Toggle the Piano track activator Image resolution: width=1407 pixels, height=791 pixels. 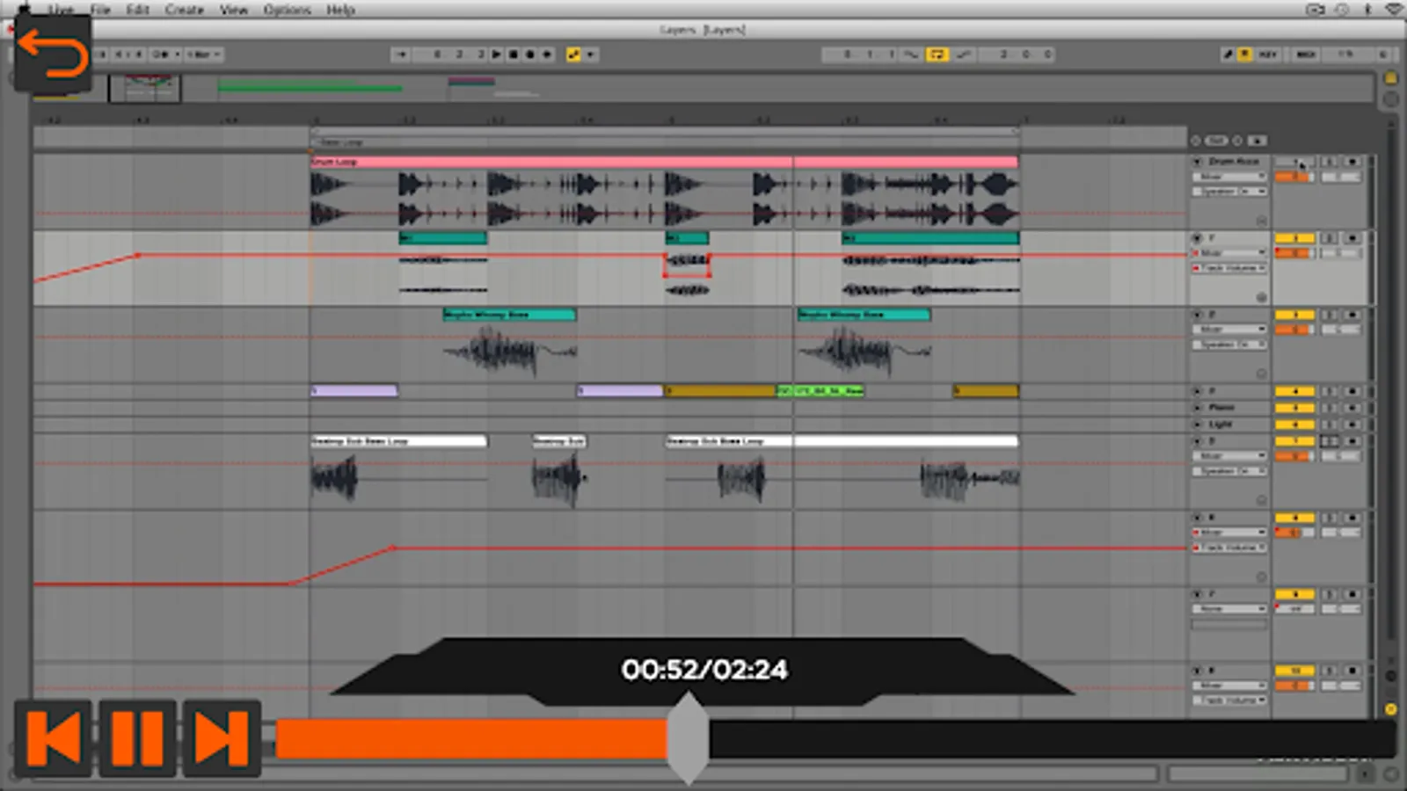pyautogui.click(x=1294, y=408)
